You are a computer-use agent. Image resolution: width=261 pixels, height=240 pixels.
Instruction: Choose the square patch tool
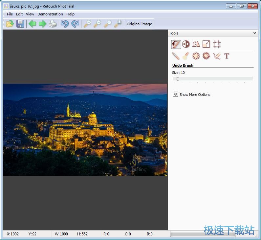coord(196,56)
